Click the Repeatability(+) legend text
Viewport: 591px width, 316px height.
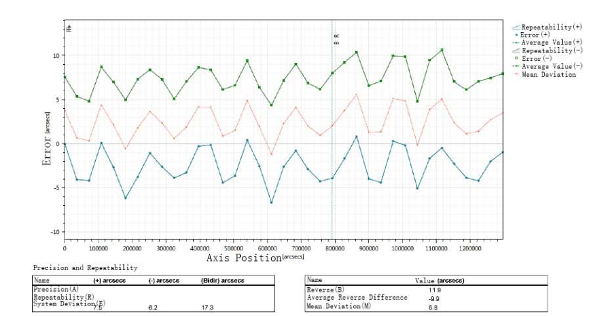552,28
